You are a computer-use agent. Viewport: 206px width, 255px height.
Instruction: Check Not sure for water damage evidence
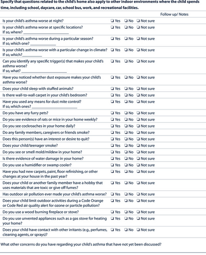[138, 158]
